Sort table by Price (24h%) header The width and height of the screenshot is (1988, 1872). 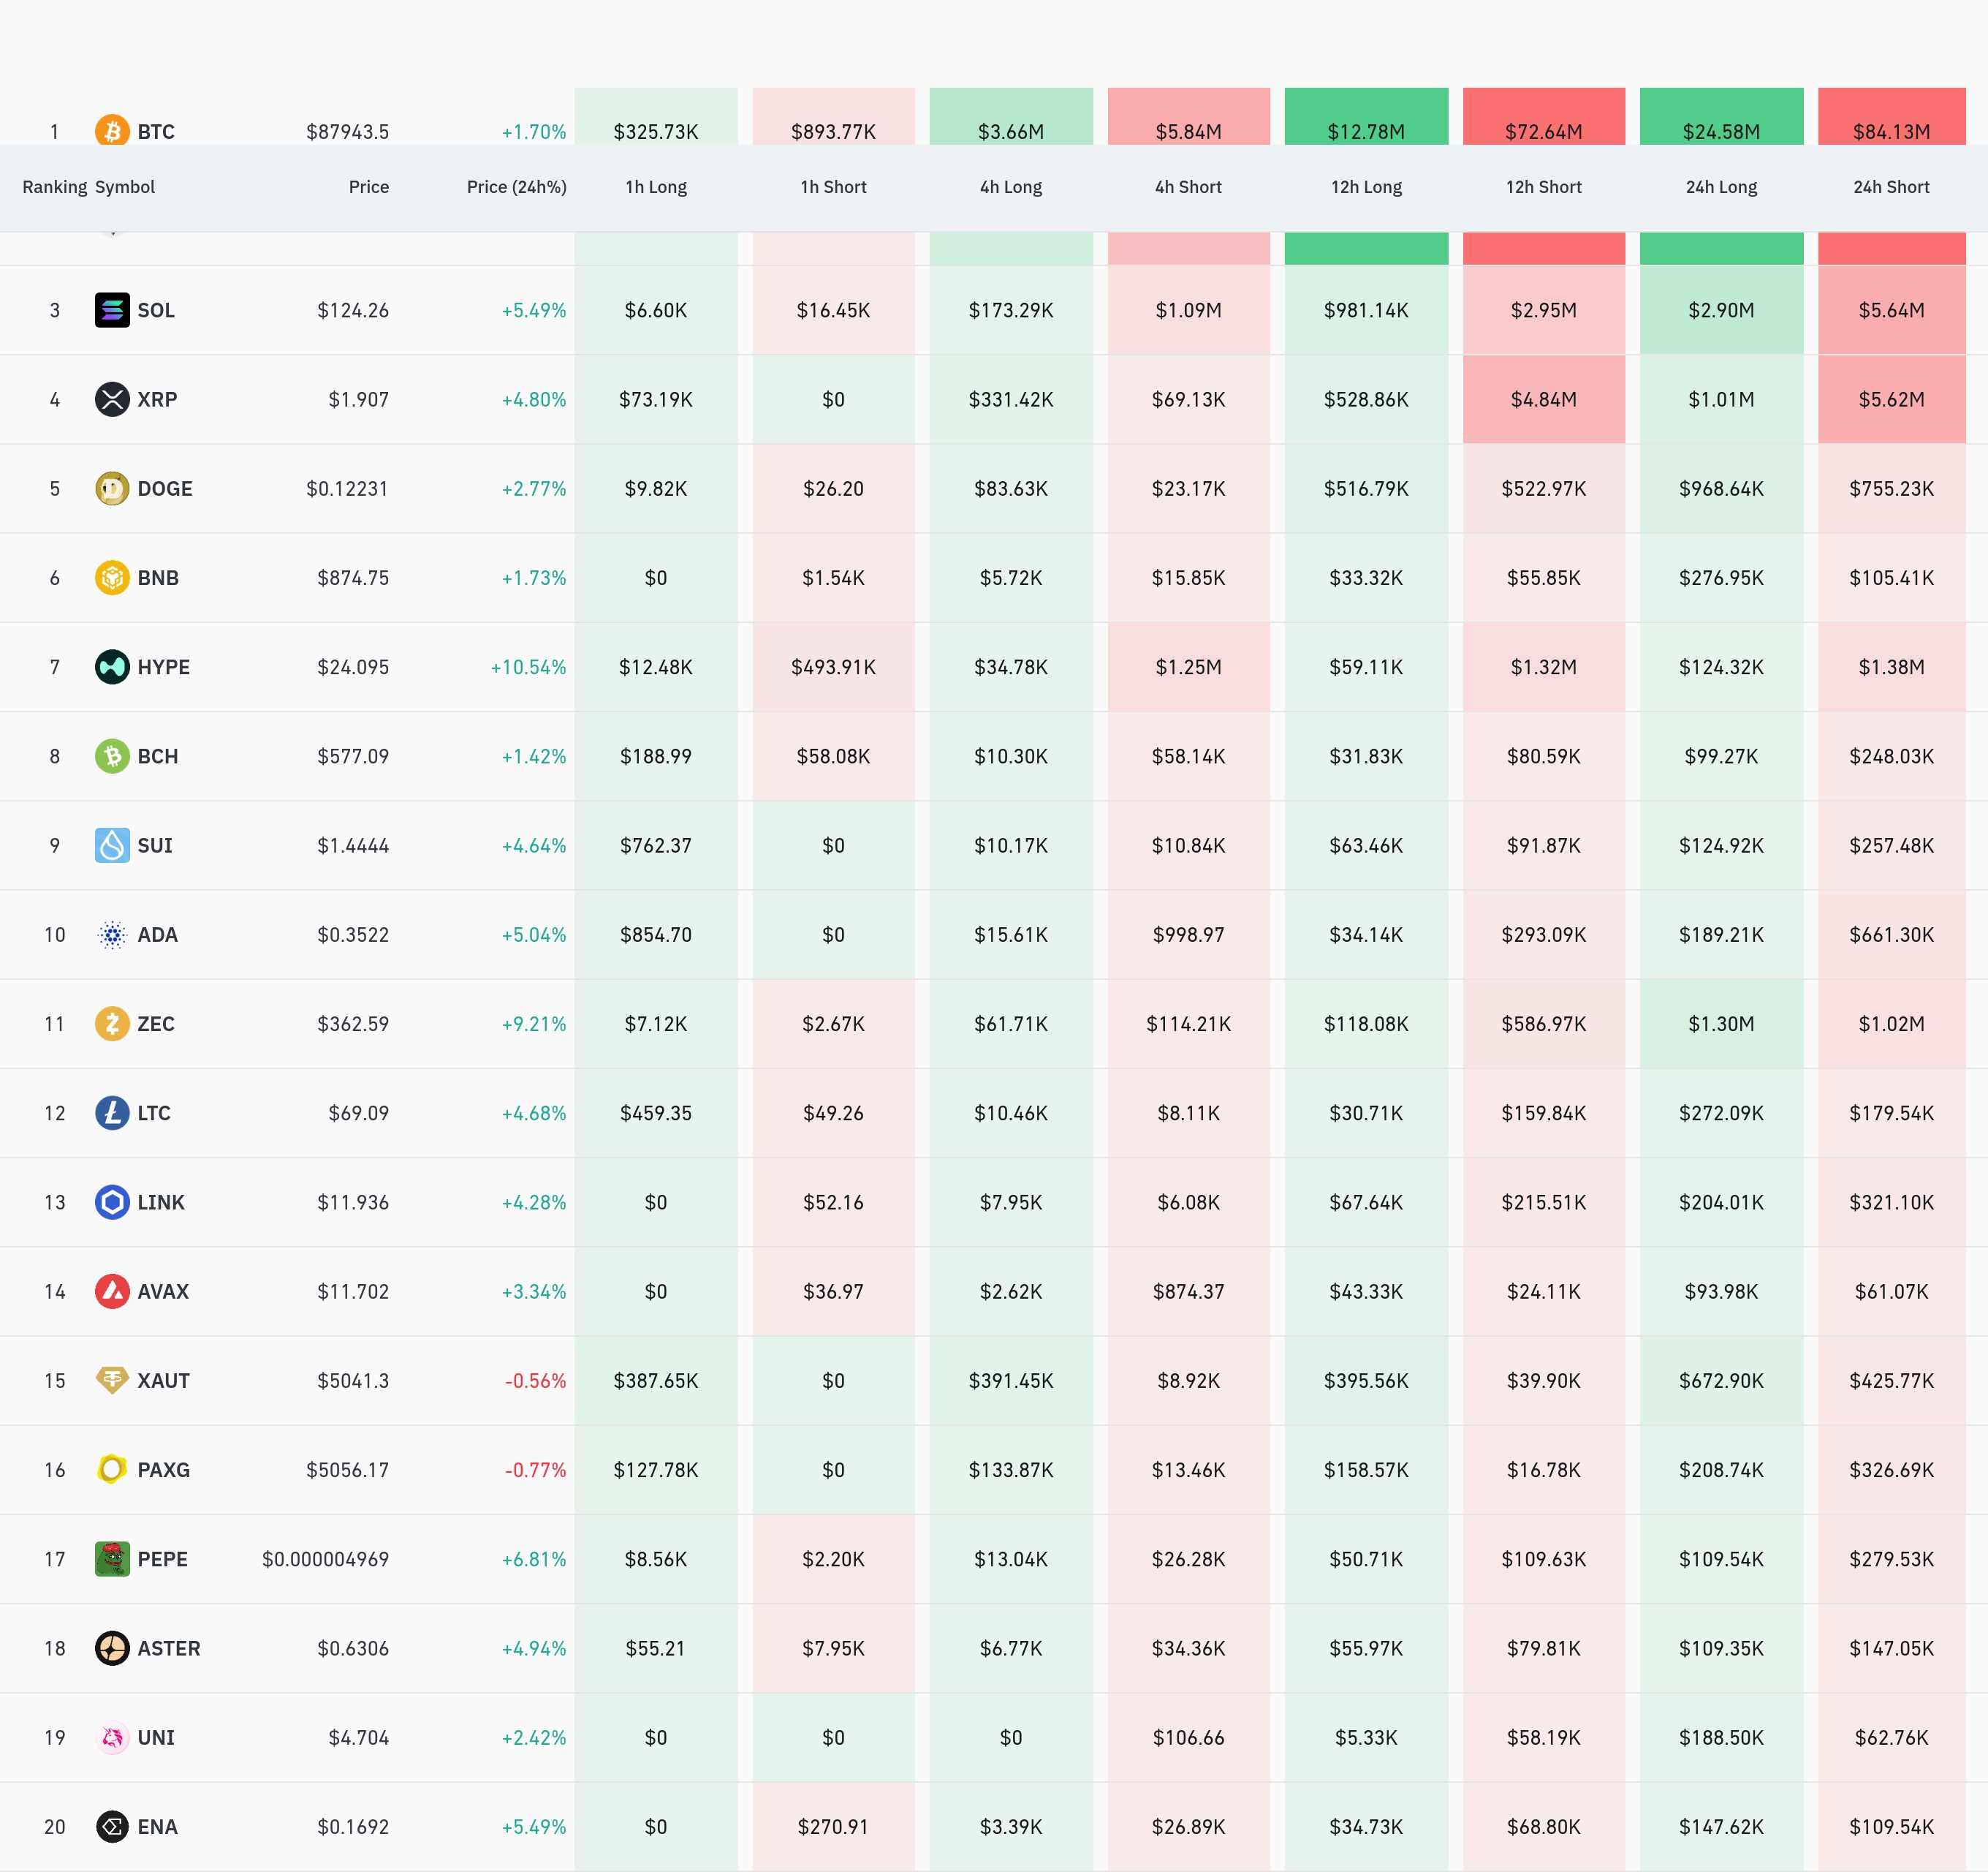pyautogui.click(x=516, y=187)
